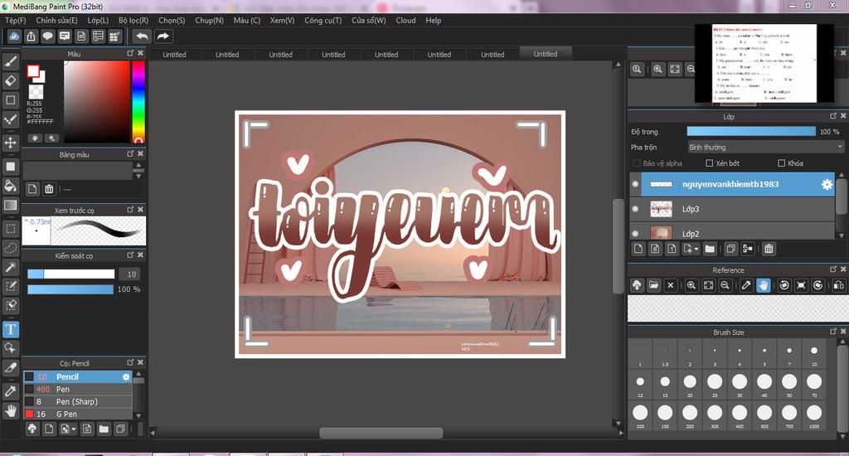Zoom in on Navigator panel

tap(657, 69)
